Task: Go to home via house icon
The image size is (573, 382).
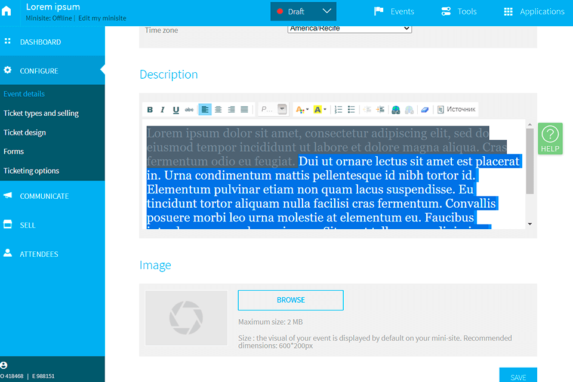Action: [7, 11]
